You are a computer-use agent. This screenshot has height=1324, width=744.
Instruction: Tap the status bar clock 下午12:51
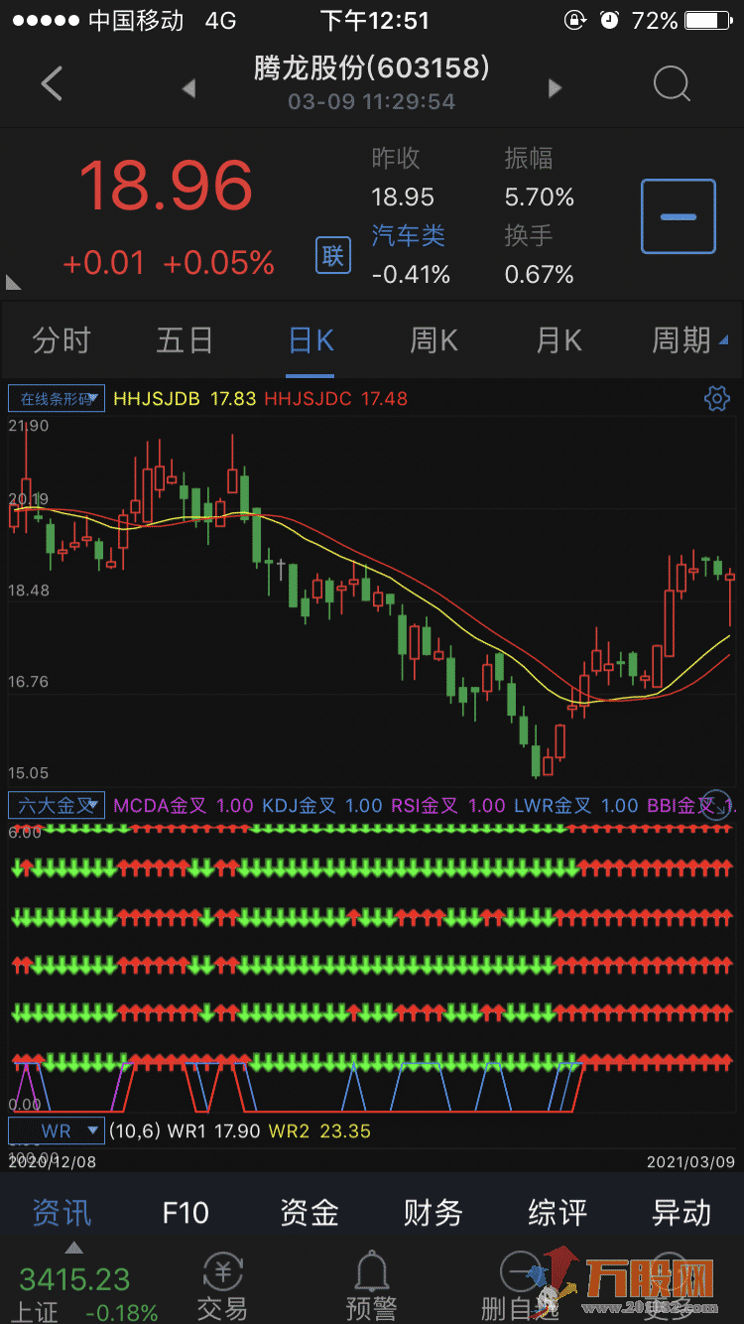[374, 20]
